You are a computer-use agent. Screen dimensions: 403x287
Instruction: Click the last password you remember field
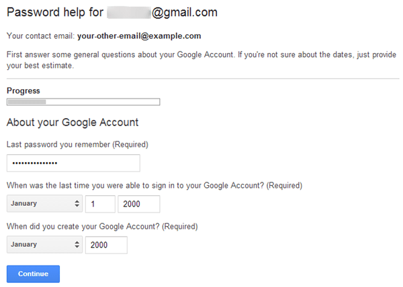[x=73, y=163]
